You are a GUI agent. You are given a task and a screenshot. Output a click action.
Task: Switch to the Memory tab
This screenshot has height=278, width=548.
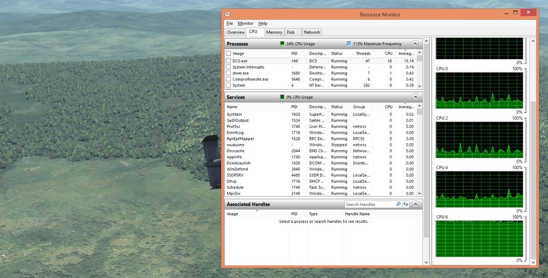point(274,32)
